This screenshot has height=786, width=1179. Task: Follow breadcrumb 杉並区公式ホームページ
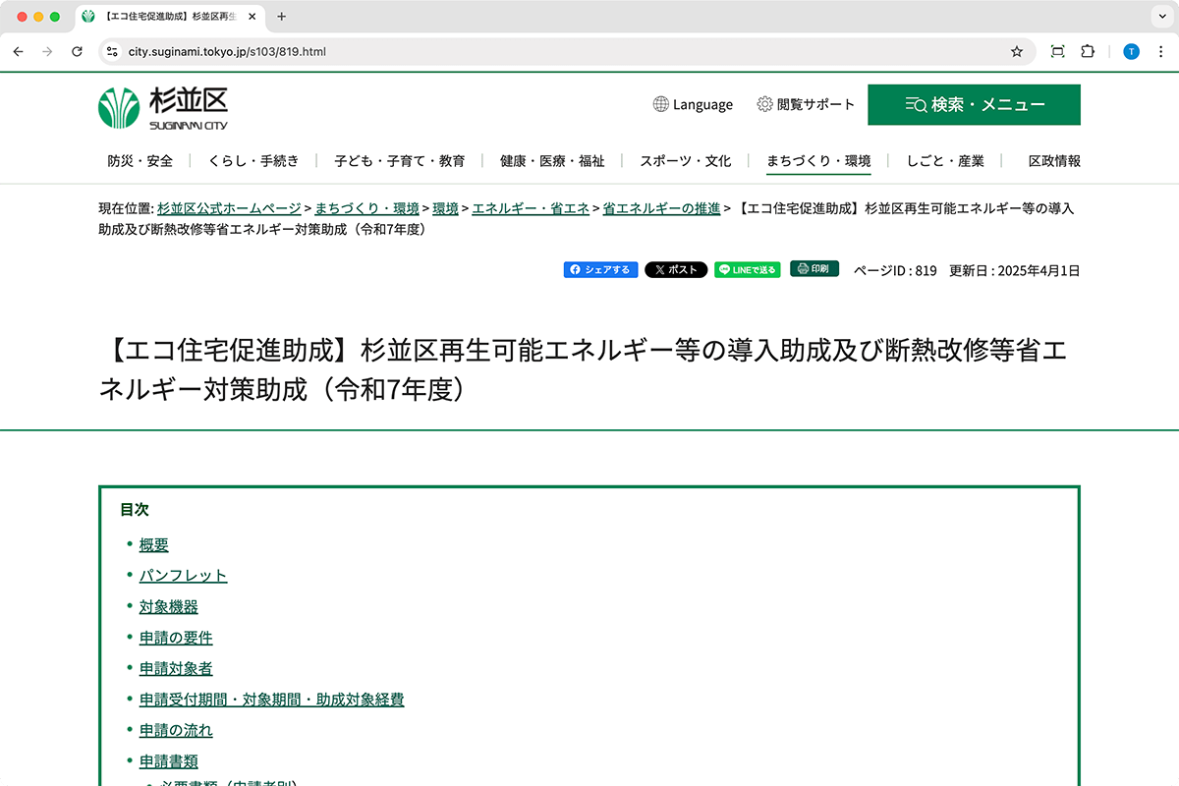click(229, 208)
